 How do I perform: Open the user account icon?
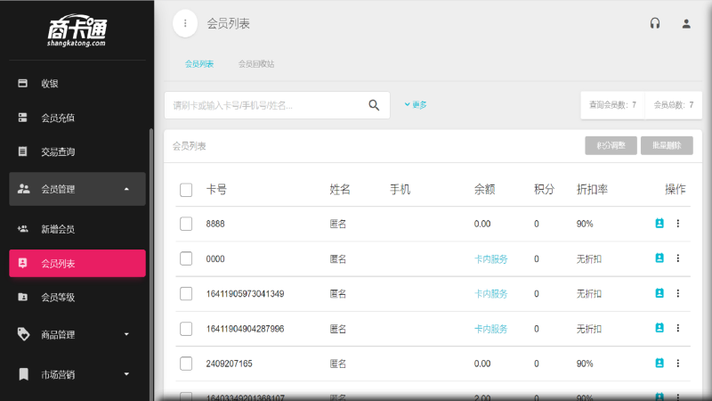click(686, 24)
